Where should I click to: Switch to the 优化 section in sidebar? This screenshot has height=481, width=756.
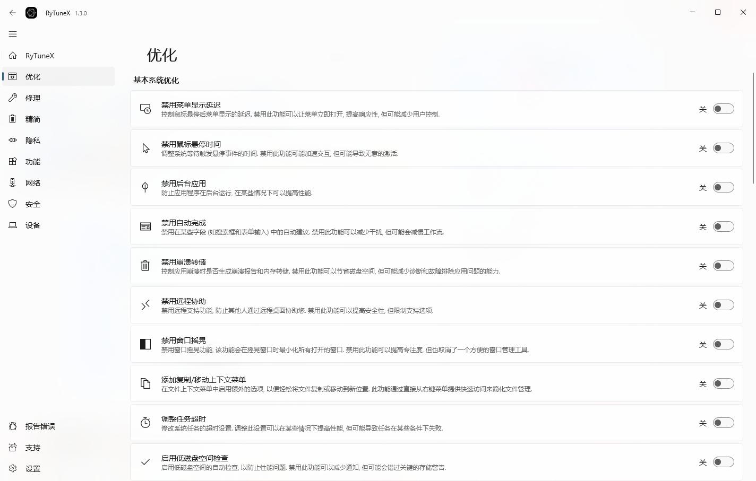point(12,76)
